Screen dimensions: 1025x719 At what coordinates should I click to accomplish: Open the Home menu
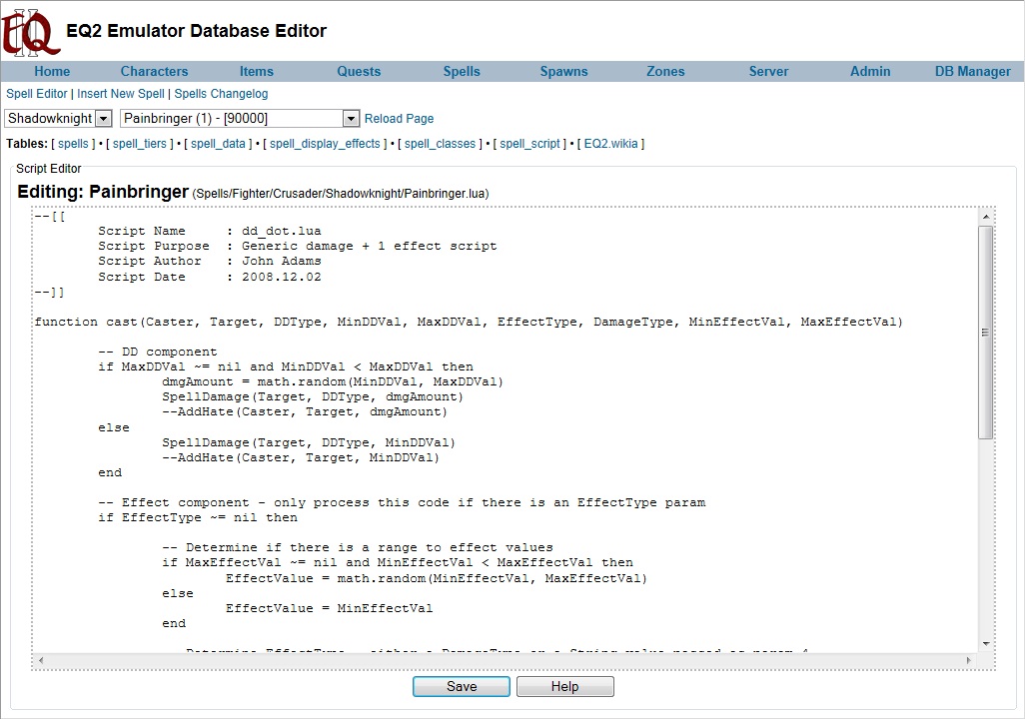[x=52, y=71]
